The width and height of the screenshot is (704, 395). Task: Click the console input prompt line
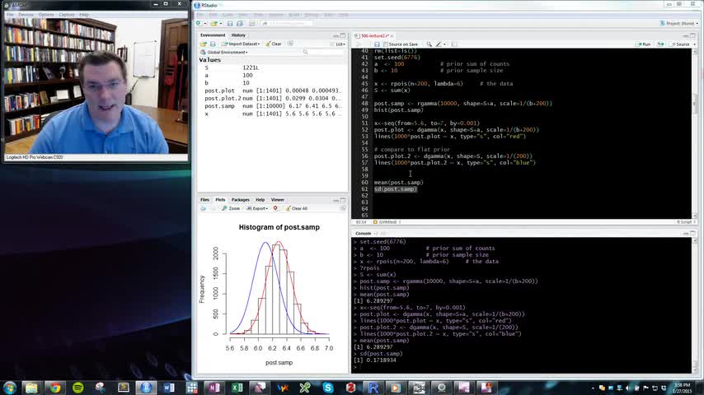pyautogui.click(x=521, y=367)
